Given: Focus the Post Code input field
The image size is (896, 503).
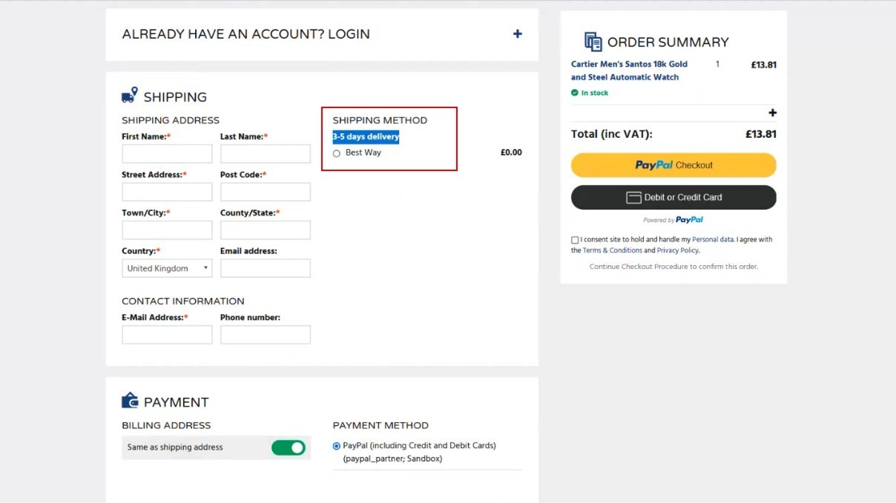Looking at the screenshot, I should 266,192.
